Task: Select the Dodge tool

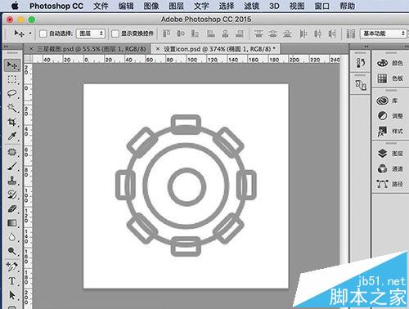Action: tap(12, 251)
